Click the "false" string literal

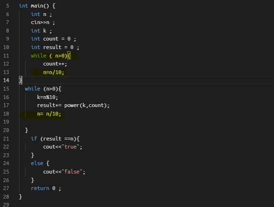tap(72, 172)
